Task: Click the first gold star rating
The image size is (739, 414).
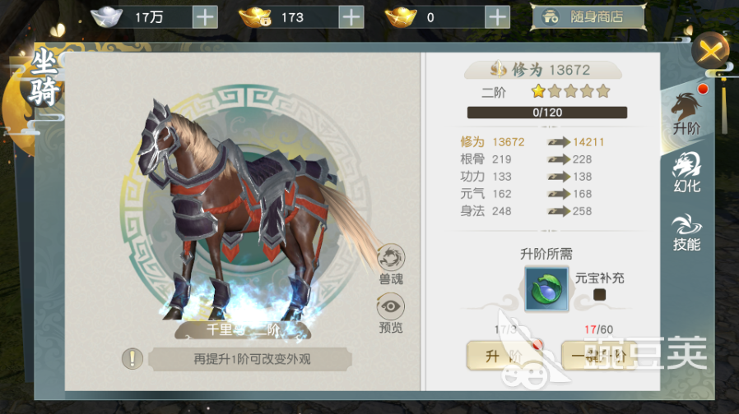Action: point(538,91)
